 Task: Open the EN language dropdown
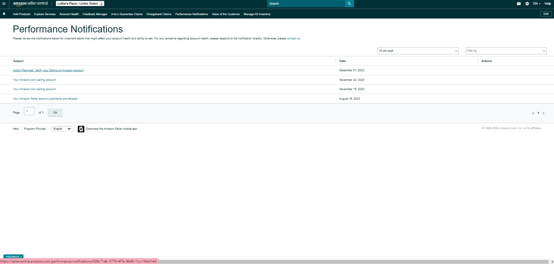[x=537, y=4]
